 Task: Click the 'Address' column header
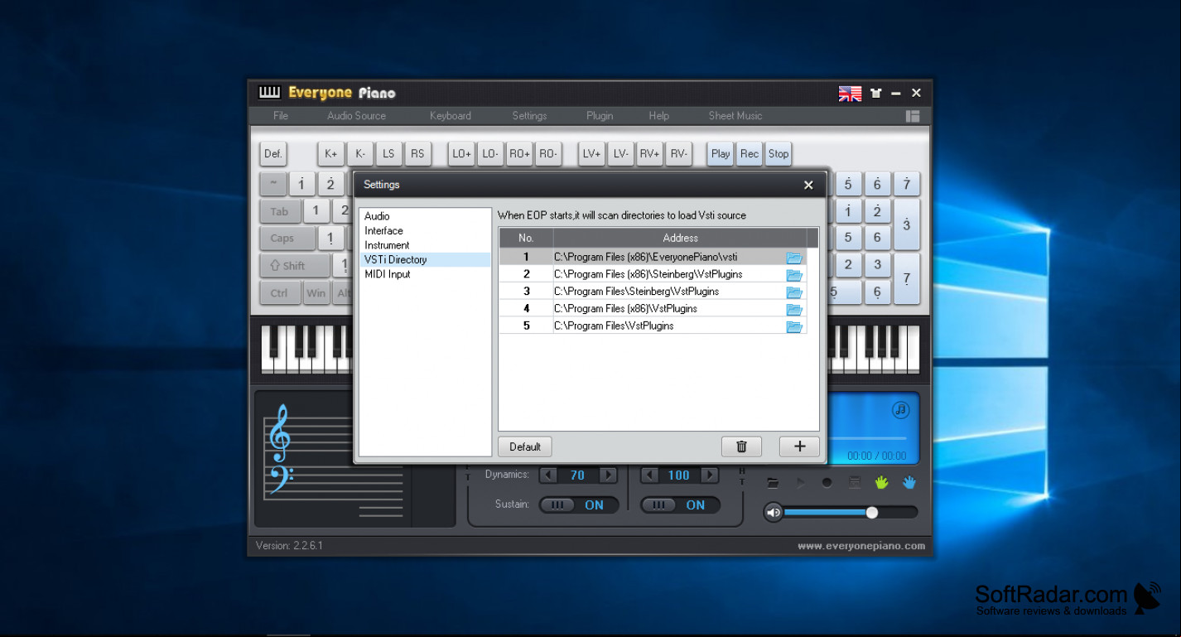click(x=681, y=239)
